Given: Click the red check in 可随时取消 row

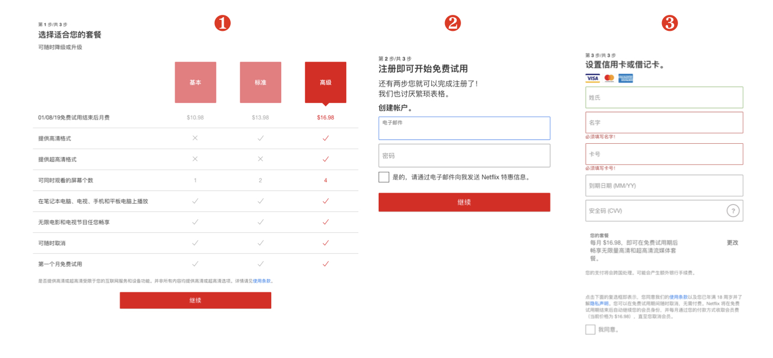Looking at the screenshot, I should (x=326, y=243).
